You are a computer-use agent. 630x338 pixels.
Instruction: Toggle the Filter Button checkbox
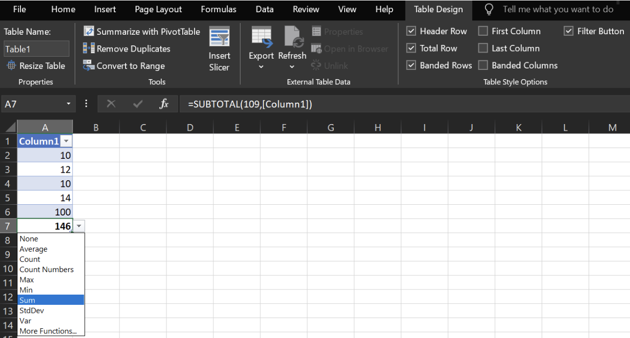569,31
